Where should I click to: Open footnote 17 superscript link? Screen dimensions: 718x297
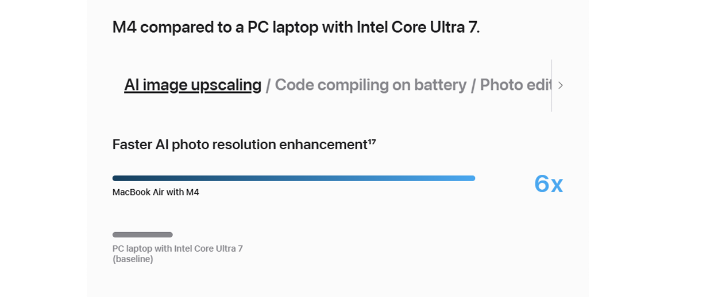[x=372, y=141]
